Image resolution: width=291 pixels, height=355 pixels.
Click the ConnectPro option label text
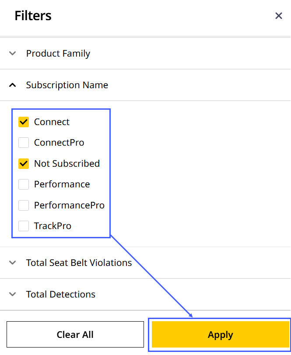59,143
